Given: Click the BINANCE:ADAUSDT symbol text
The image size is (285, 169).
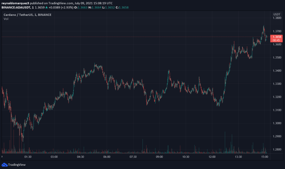Looking at the screenshot, I should point(16,8).
